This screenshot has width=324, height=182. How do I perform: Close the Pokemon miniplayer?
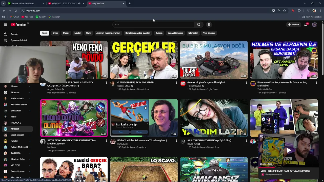tap(316, 137)
